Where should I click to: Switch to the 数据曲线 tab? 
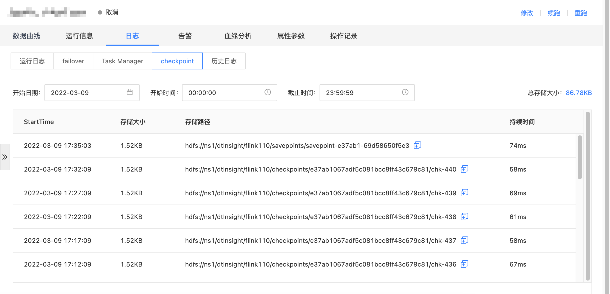point(26,36)
